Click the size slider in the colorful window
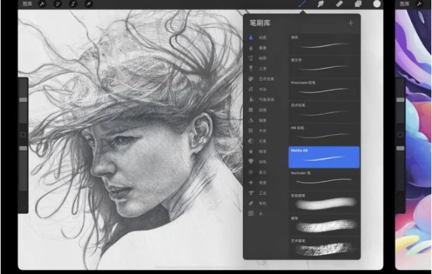 click(400, 100)
